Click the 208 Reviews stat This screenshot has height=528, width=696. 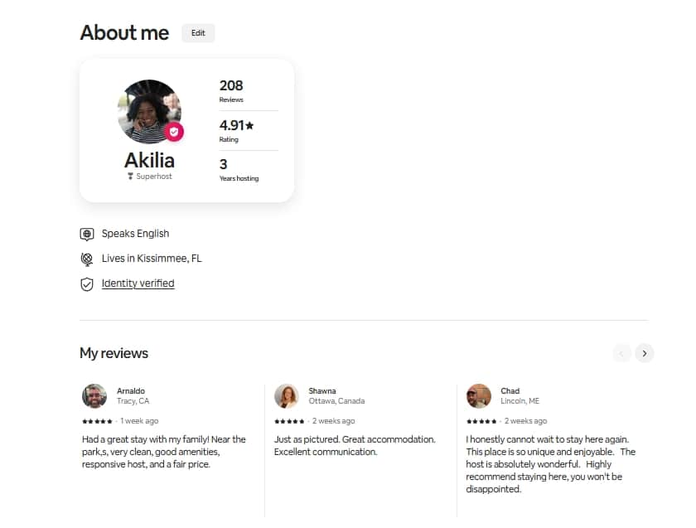pos(231,90)
